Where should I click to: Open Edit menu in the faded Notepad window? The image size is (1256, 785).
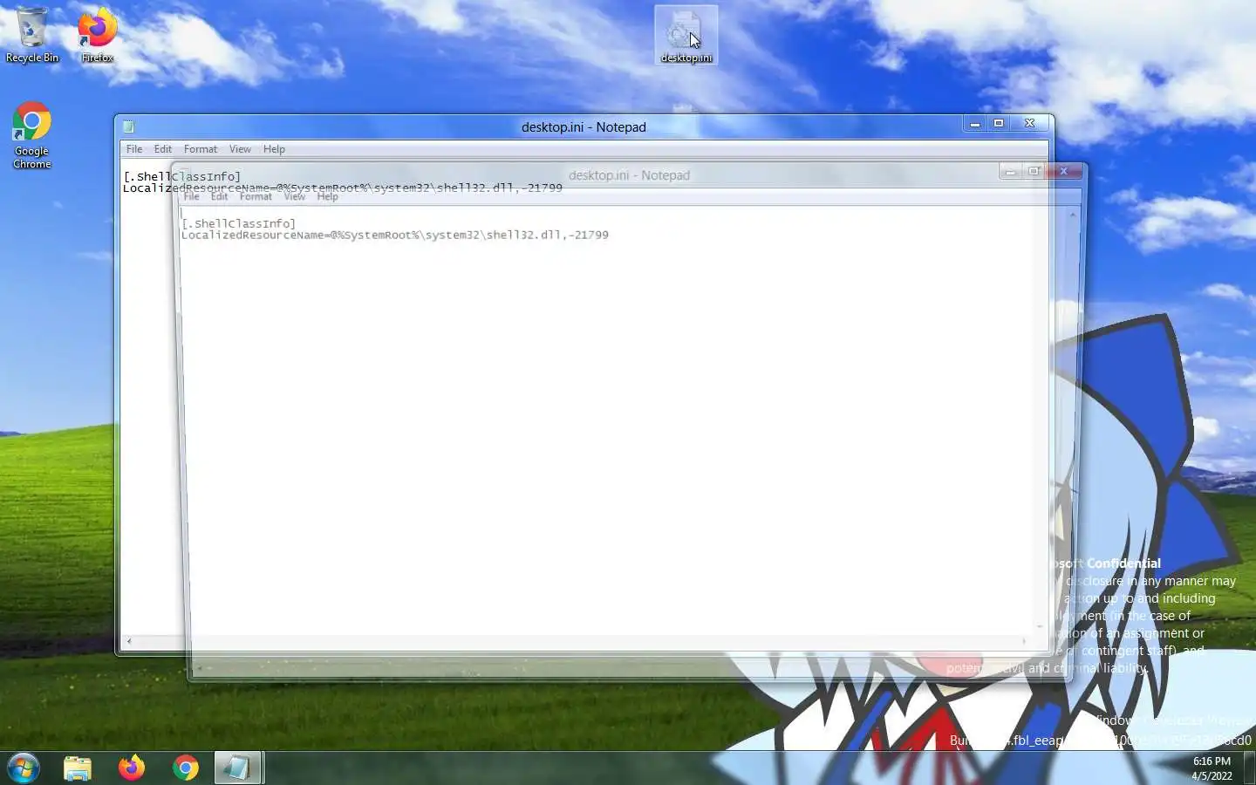(219, 196)
